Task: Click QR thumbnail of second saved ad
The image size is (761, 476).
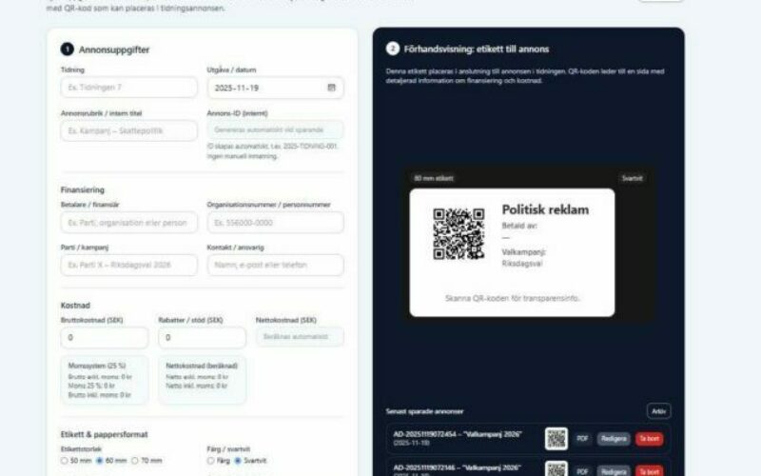Action: (x=556, y=468)
